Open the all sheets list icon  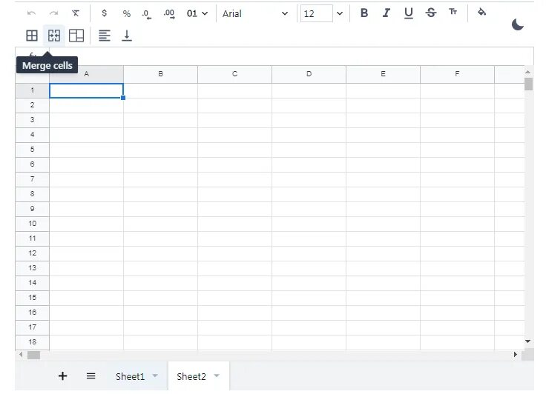91,376
